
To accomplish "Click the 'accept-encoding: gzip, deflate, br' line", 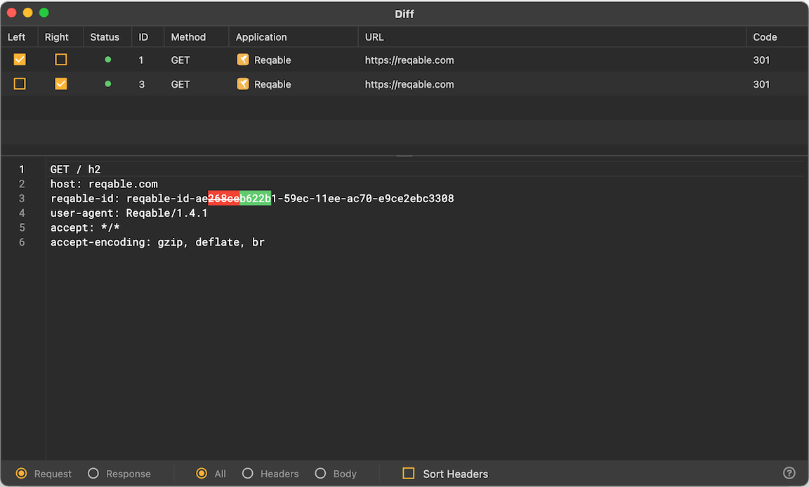I will click(x=157, y=242).
